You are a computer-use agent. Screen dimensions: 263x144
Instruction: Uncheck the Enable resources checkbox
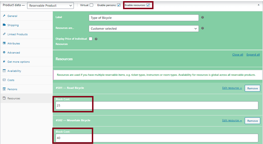(148, 5)
